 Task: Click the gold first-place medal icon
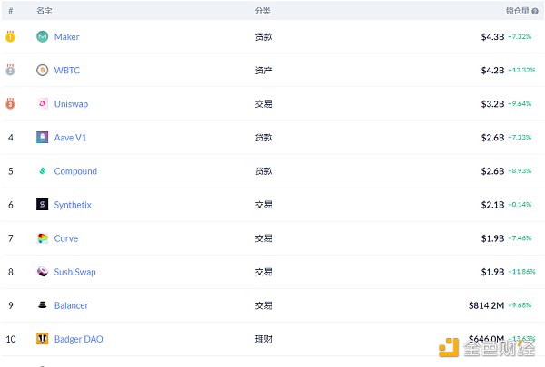(10, 36)
